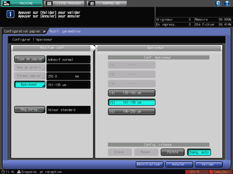Click the Originaux counter
The width and height of the screenshot is (233, 174).
tap(174, 19)
